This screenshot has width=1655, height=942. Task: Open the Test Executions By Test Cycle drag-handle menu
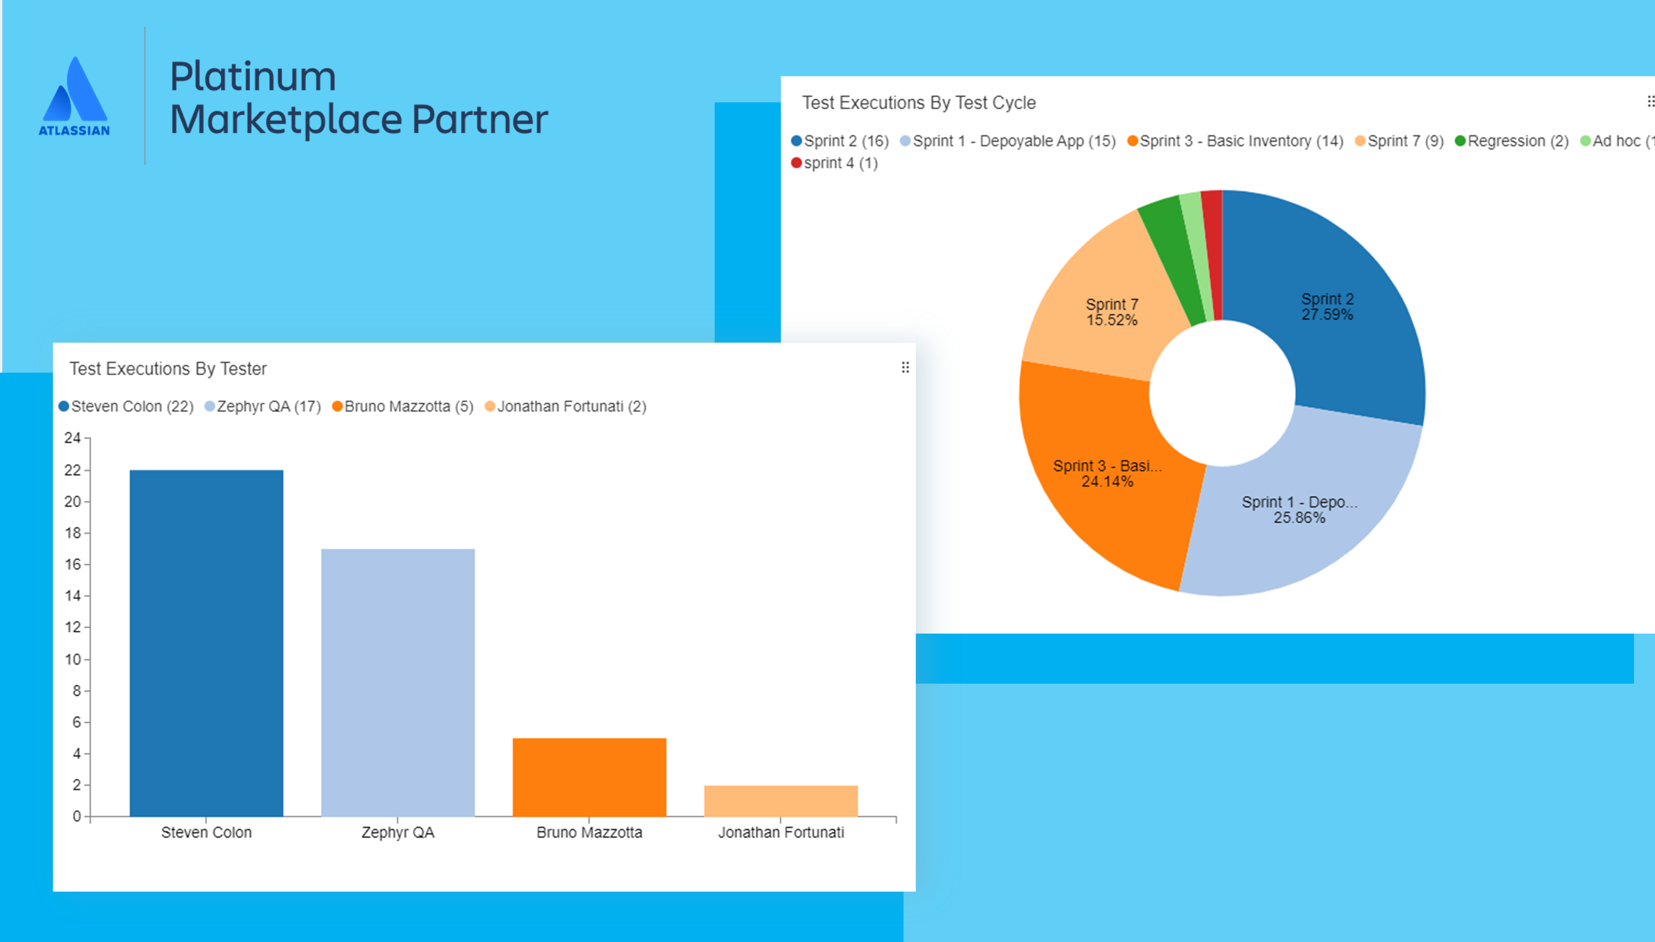tap(1650, 102)
